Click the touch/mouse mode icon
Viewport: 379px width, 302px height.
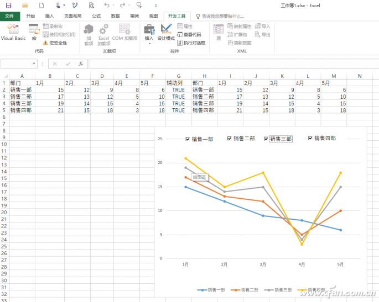point(58,6)
